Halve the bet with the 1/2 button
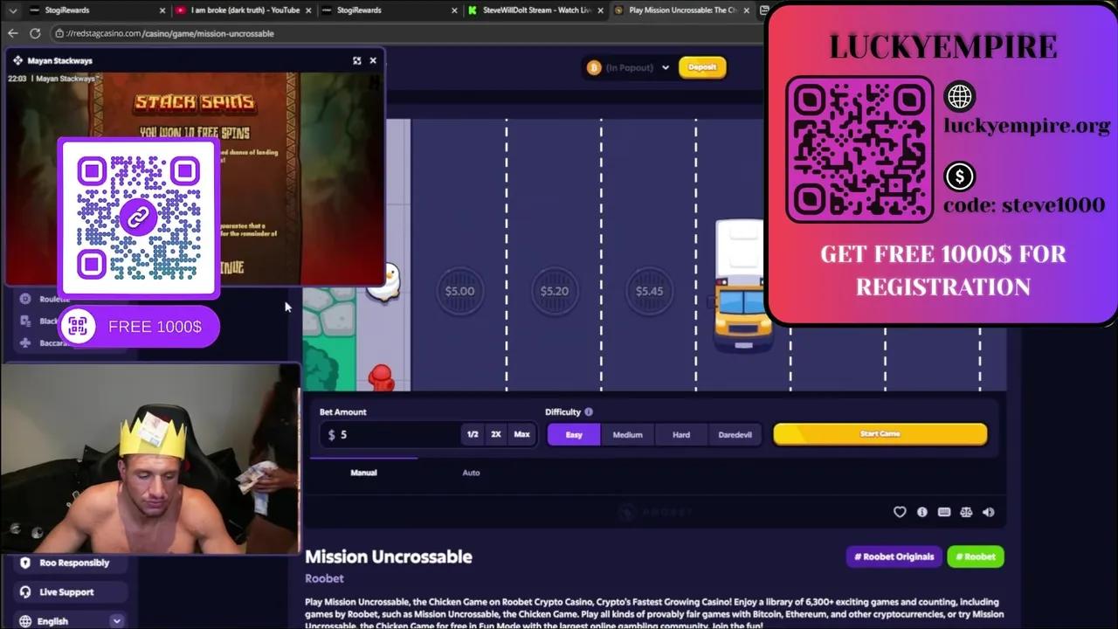Viewport: 1118px width, 629px height. pyautogui.click(x=473, y=434)
